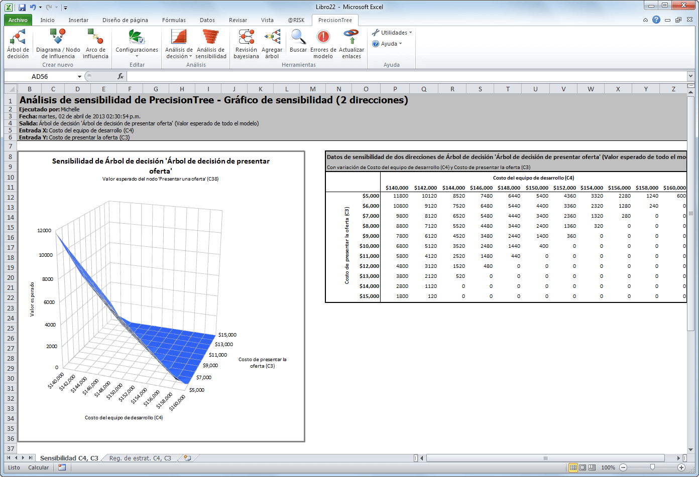Launch Revisión bayesiana tool

coord(247,44)
